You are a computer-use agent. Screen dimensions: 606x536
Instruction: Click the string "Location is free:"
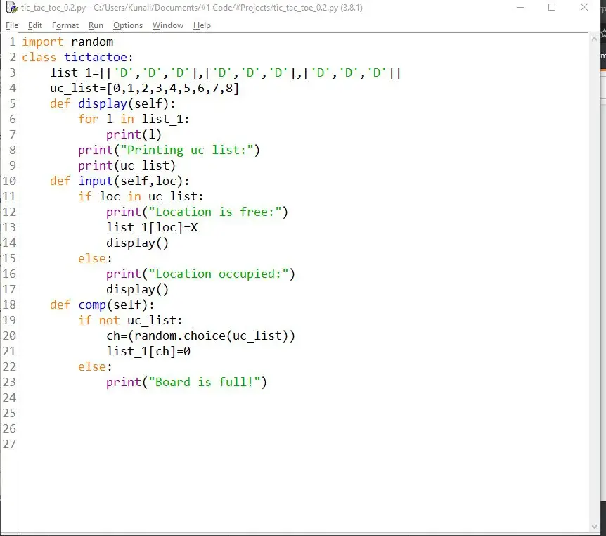pyautogui.click(x=215, y=212)
